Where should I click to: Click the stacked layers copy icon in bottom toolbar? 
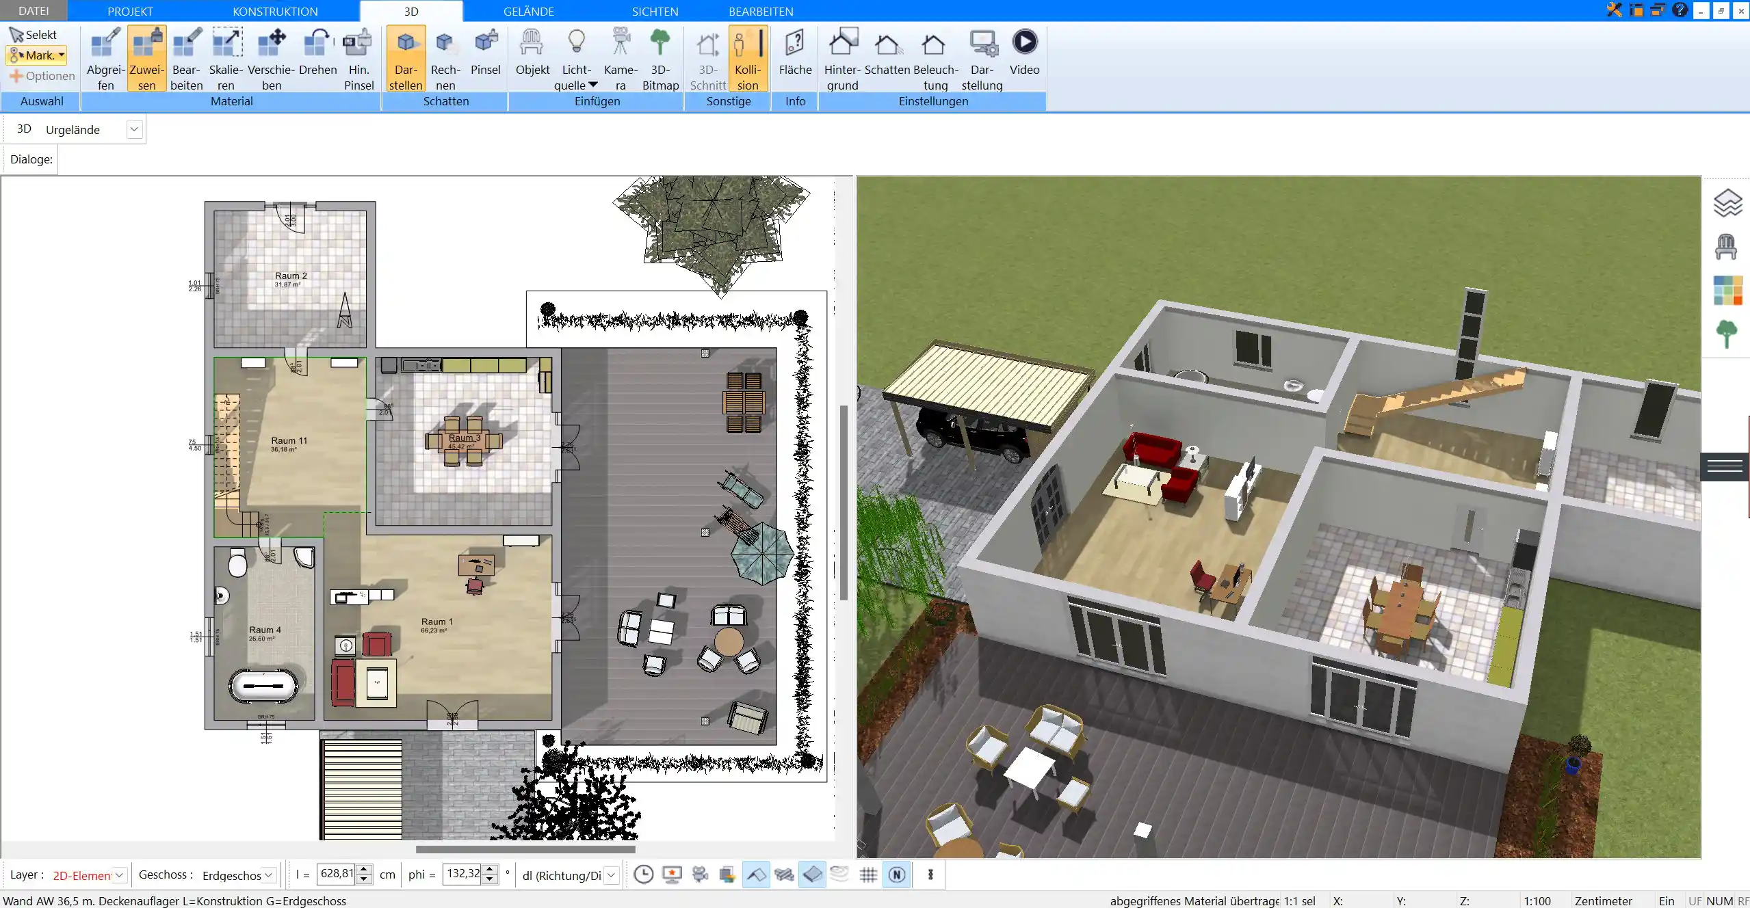(x=727, y=874)
